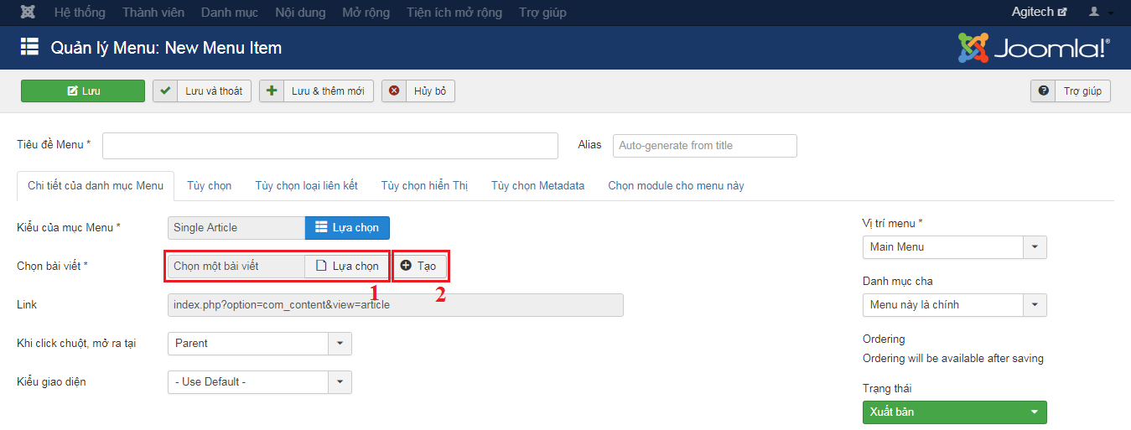The height and width of the screenshot is (430, 1131).
Task: Switch to Tùy chọn Metadata tab
Action: pos(537,186)
